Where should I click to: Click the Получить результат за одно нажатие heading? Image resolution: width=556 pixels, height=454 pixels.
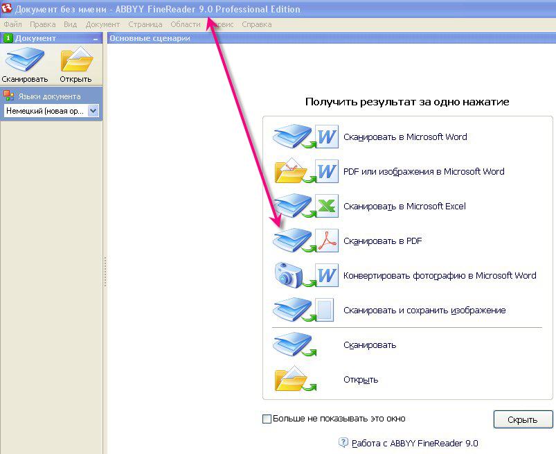[x=407, y=102]
